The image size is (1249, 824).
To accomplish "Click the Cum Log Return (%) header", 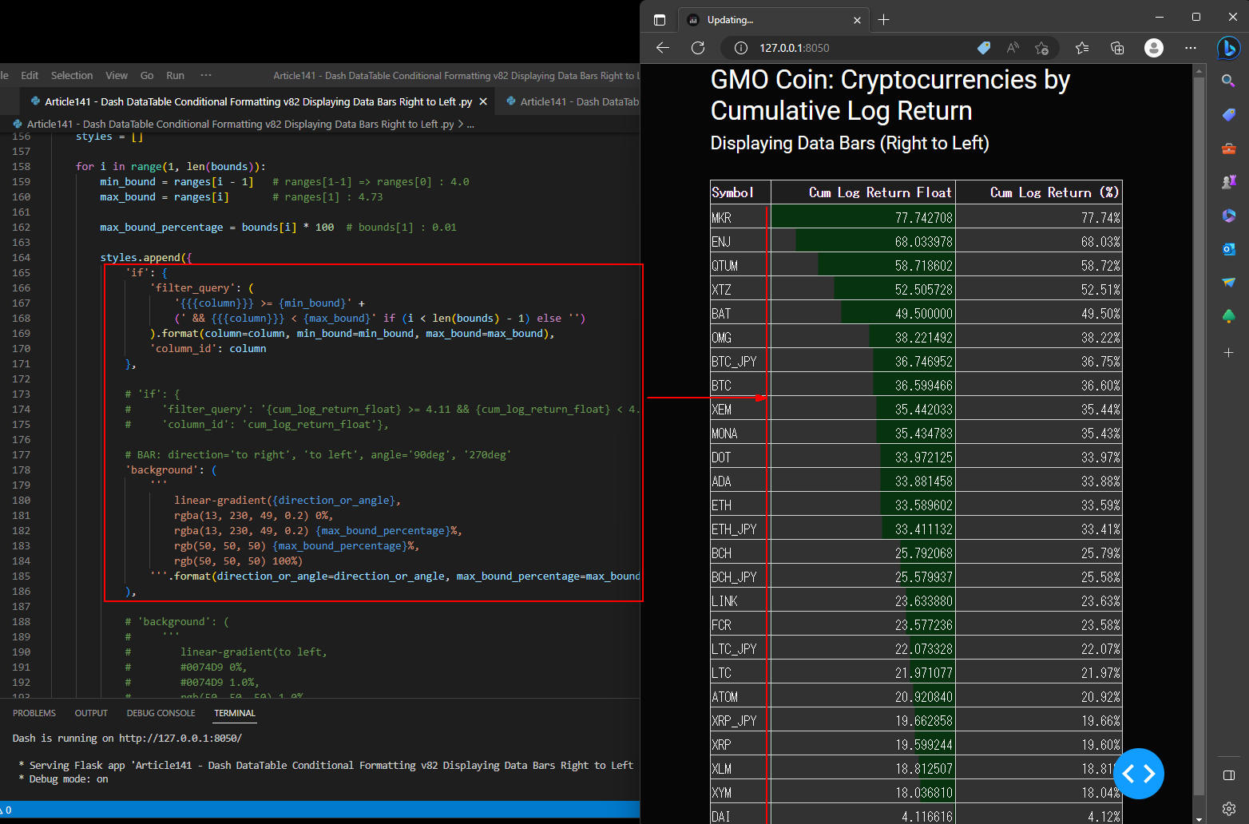I will 1039,192.
